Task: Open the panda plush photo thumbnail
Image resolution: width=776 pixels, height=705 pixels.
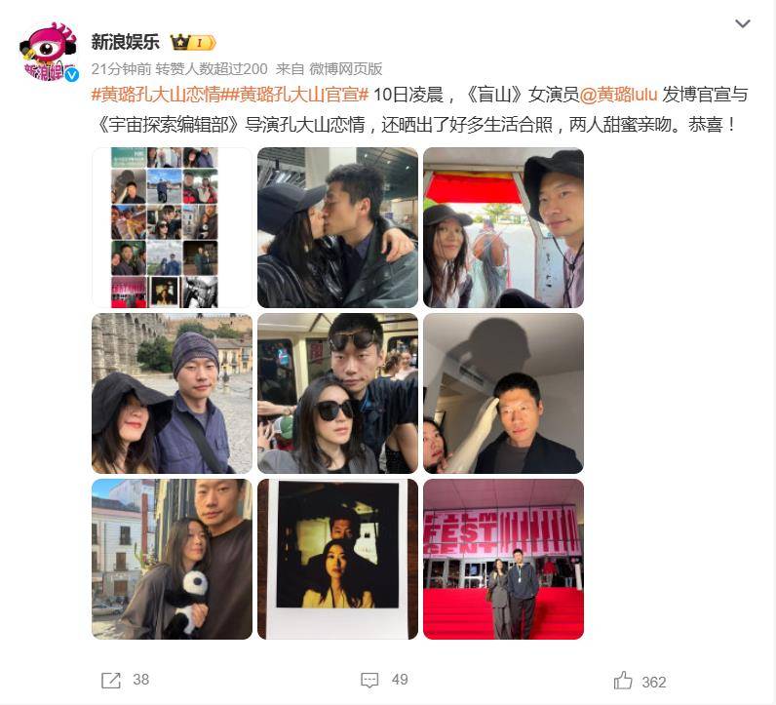Action: pos(172,559)
